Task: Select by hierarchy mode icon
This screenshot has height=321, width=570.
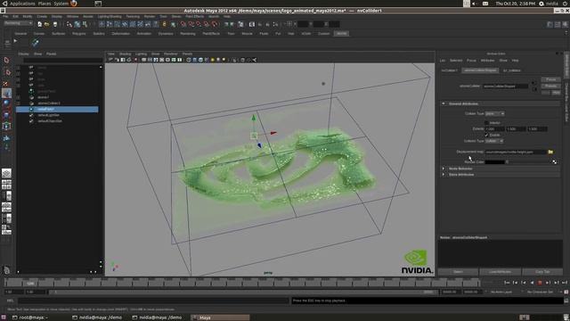Action: [x=69, y=24]
